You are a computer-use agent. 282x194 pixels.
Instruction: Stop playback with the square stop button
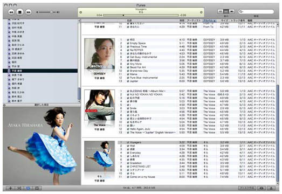coord(20,12)
